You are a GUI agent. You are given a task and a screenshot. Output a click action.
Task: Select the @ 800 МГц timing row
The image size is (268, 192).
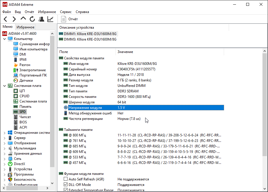pos(143,135)
